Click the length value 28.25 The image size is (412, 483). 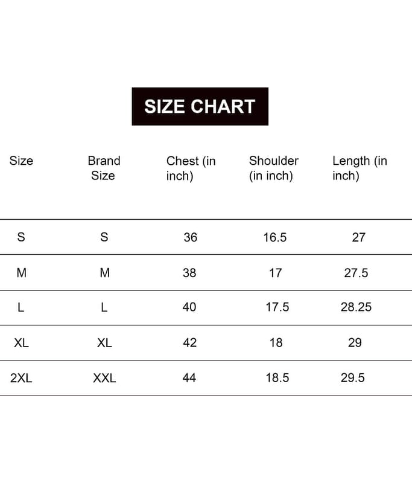(356, 307)
